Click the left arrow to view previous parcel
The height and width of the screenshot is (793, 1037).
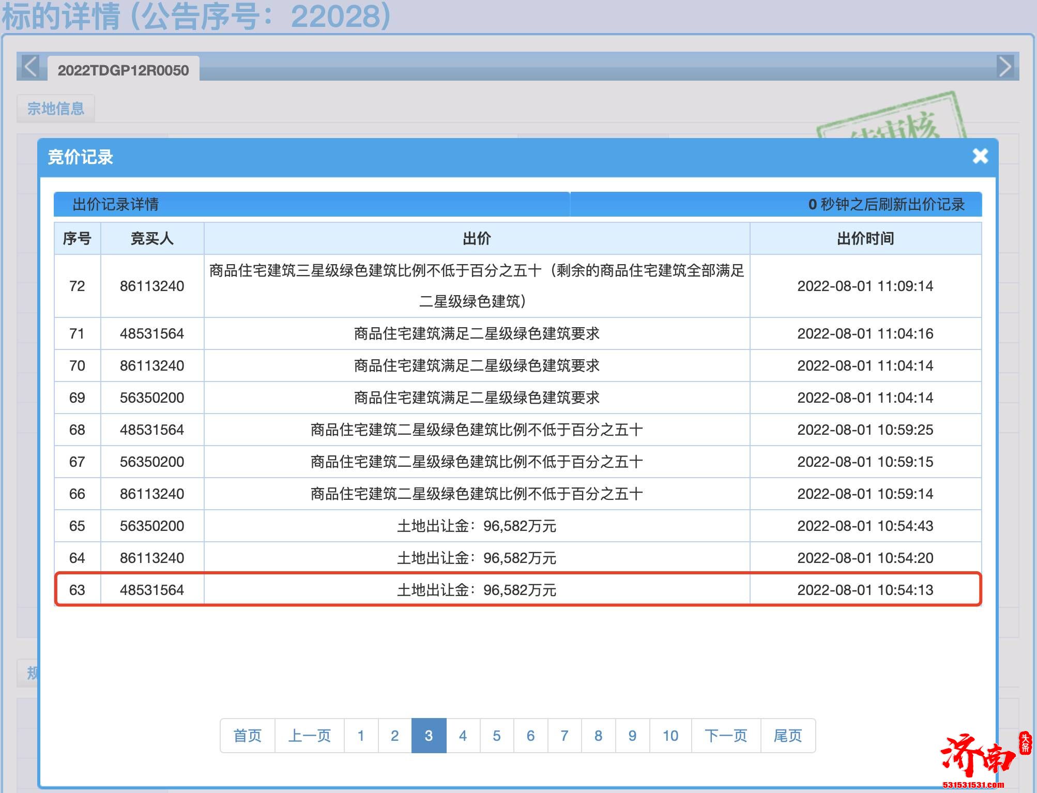(x=29, y=68)
